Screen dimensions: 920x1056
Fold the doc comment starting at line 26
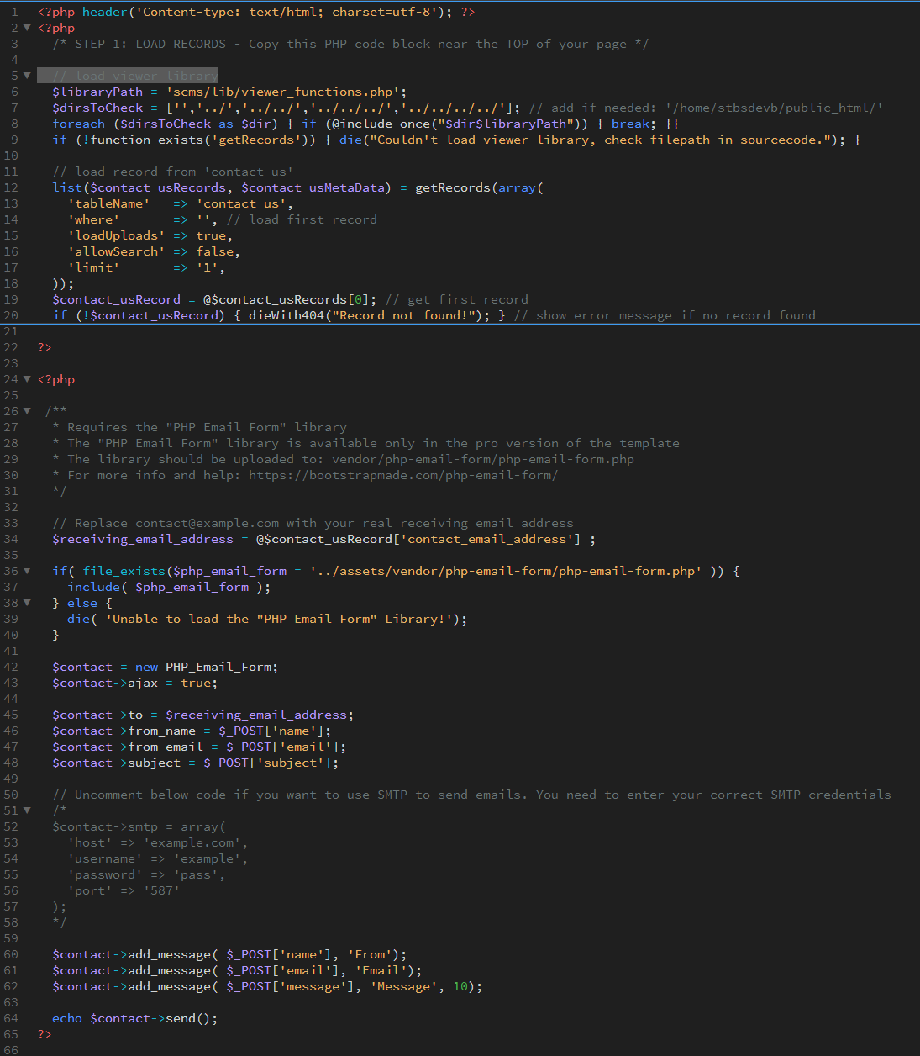pos(27,411)
